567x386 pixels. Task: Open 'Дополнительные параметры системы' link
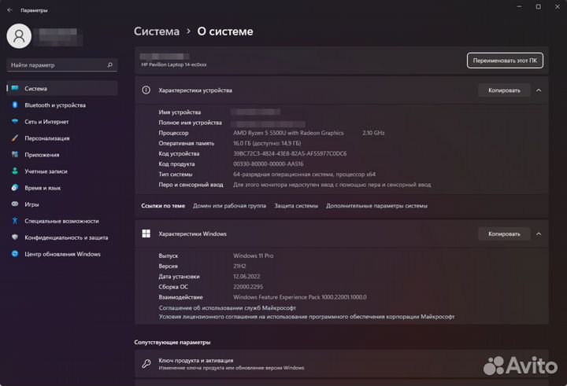(x=376, y=206)
